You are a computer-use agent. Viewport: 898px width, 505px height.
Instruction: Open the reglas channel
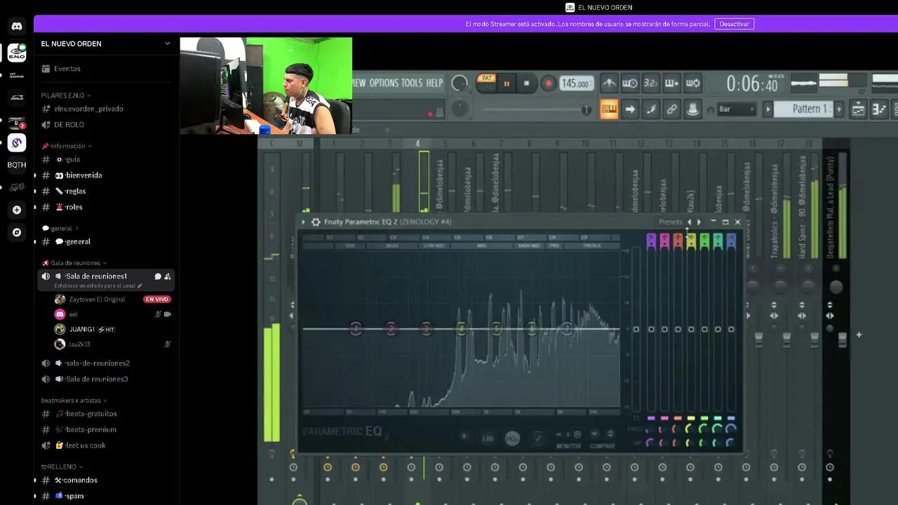click(75, 191)
